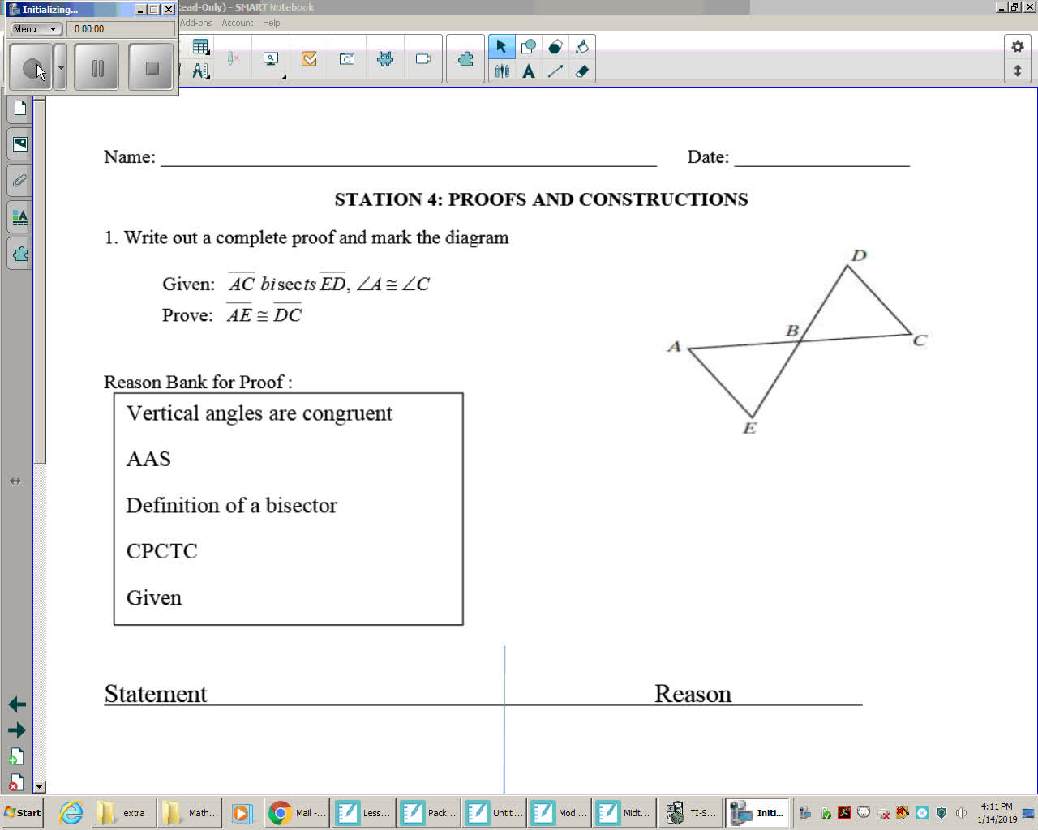Open the measurement tools (compass) icon
The width and height of the screenshot is (1038, 830).
[x=200, y=71]
